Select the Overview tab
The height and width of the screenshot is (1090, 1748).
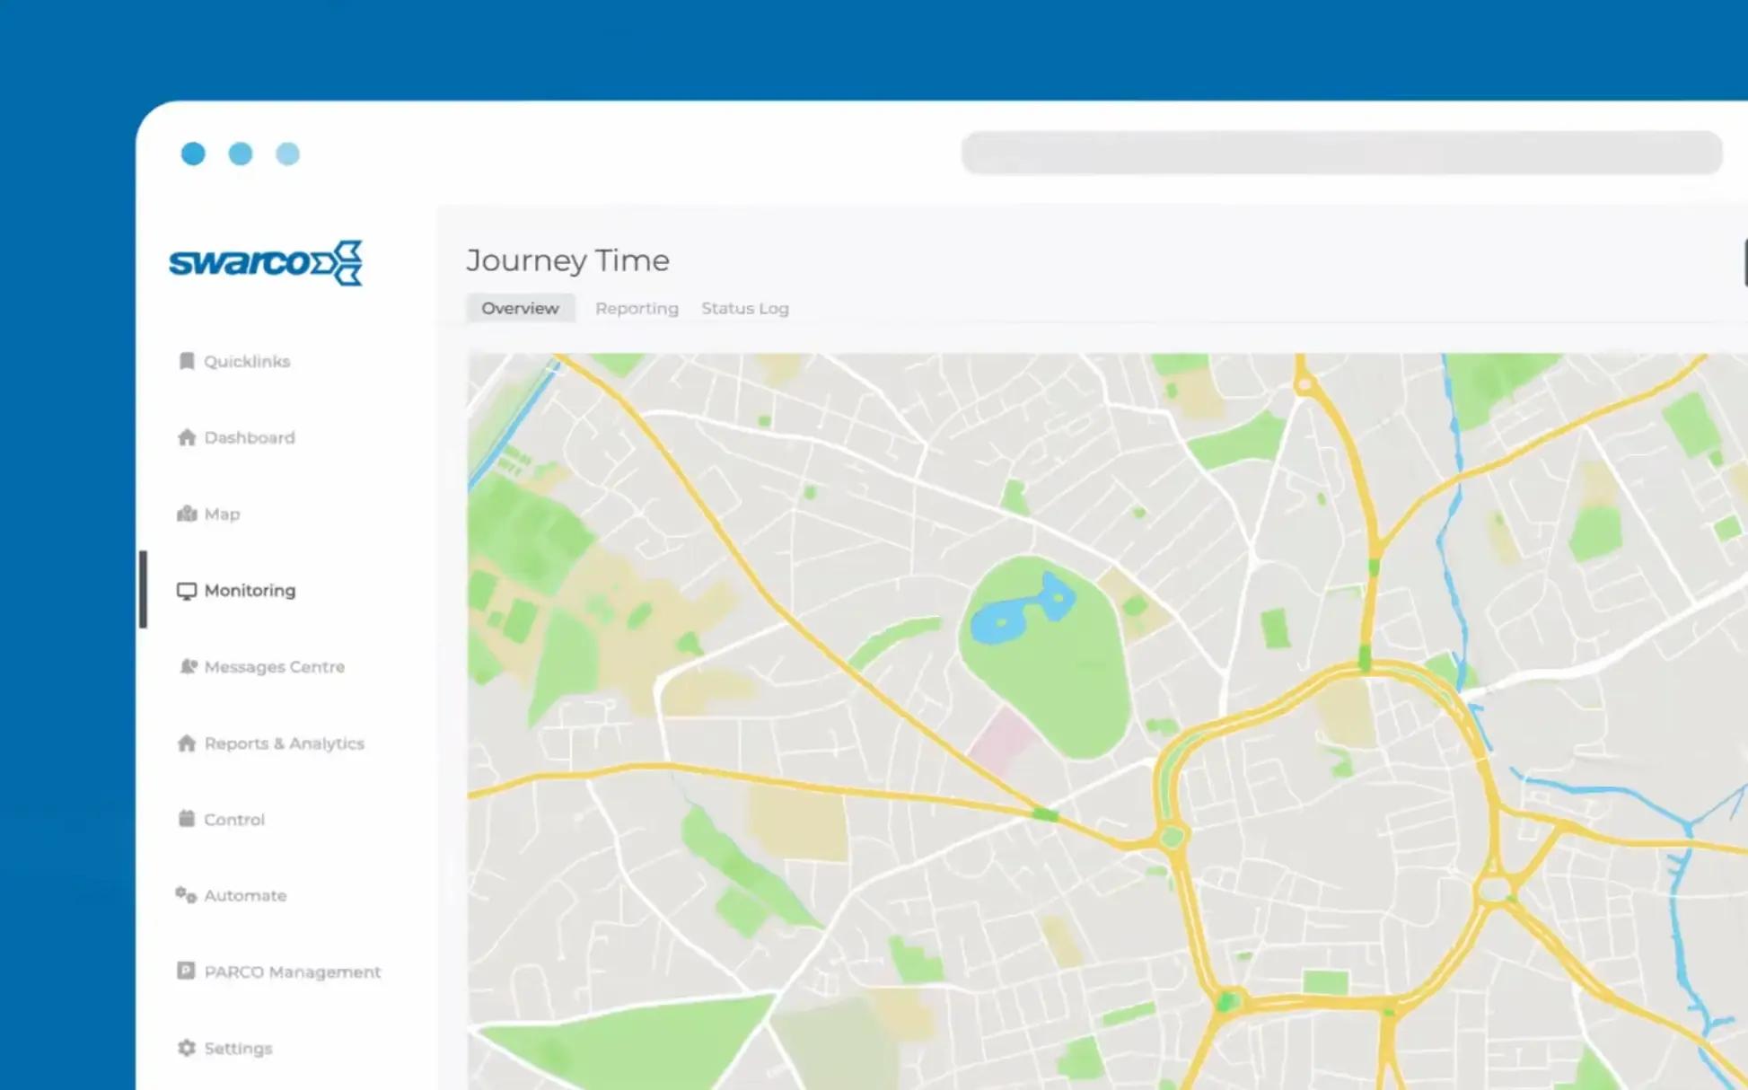coord(520,308)
